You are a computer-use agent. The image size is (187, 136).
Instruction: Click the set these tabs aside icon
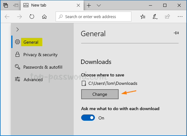pyautogui.click(x=16, y=5)
